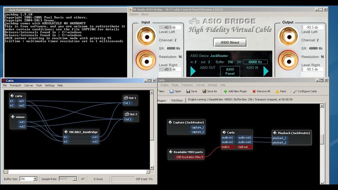This screenshot has height=190, width=338.
Task: Click Carla patchbay vertical scrollbar
Action: (322, 144)
